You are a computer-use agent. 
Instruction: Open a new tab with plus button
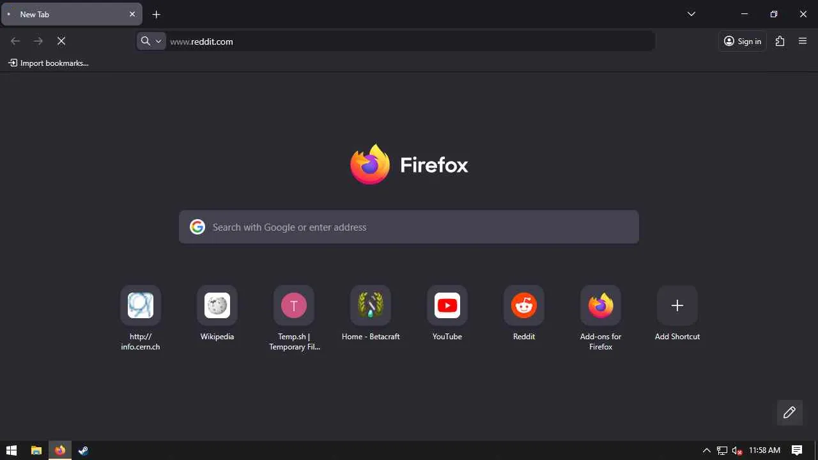[157, 14]
